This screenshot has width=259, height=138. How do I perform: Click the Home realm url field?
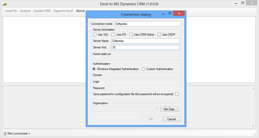click(146, 54)
